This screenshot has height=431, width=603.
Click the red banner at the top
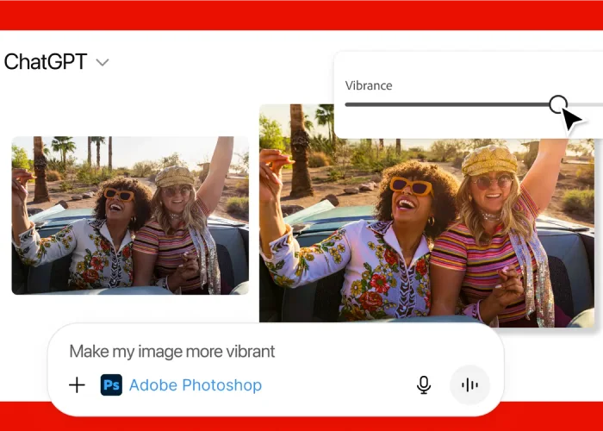click(x=301, y=15)
